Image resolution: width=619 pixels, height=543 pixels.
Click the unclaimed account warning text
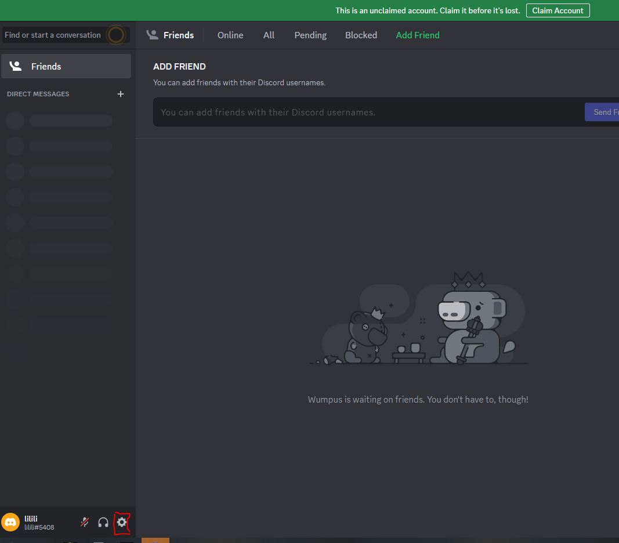click(x=428, y=10)
